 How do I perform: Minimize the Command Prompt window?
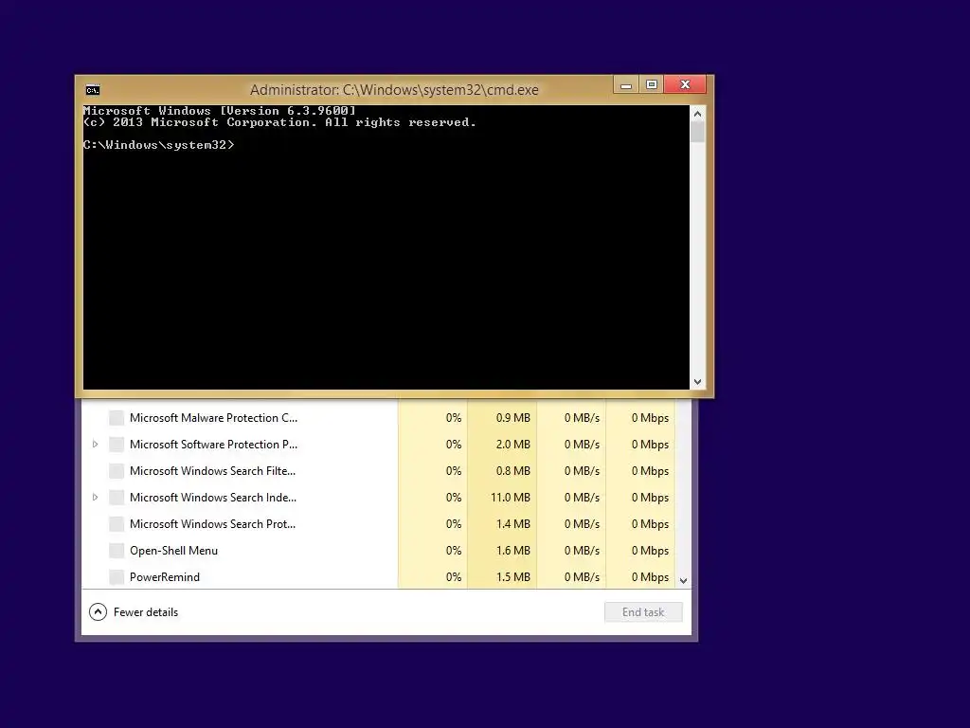(x=626, y=84)
